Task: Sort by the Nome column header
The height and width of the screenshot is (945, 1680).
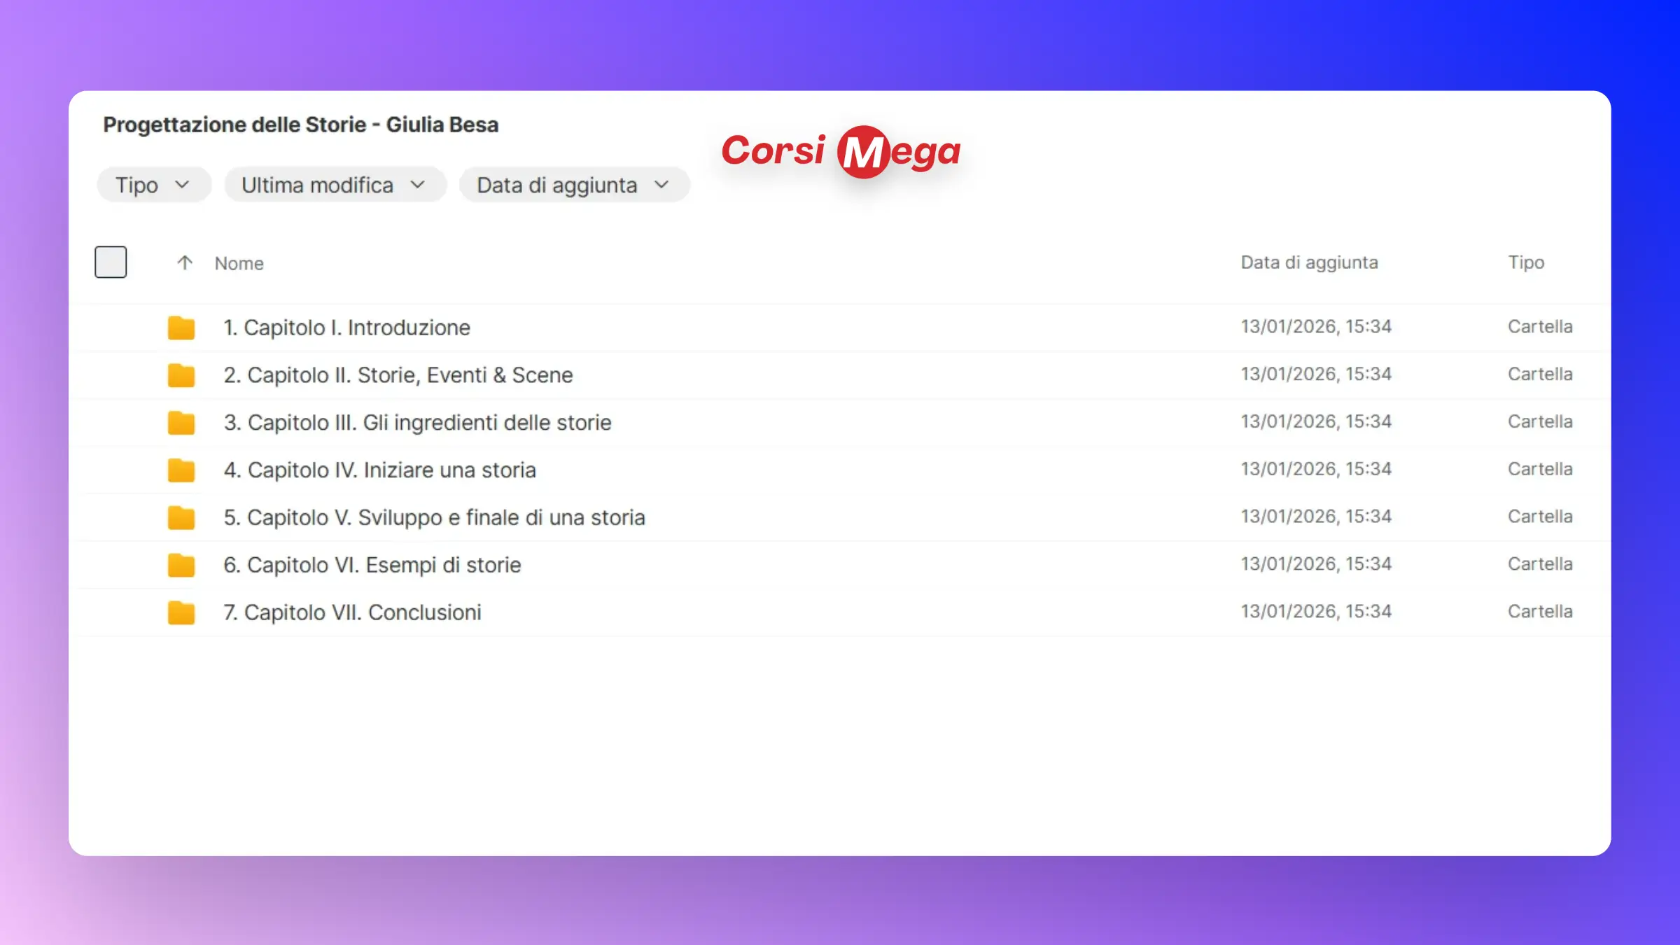Action: click(239, 263)
